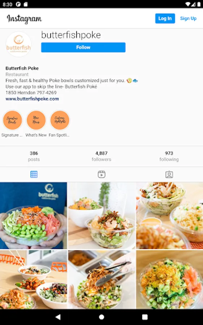View the 973 following list
Image resolution: width=203 pixels, height=325 pixels.
click(169, 156)
